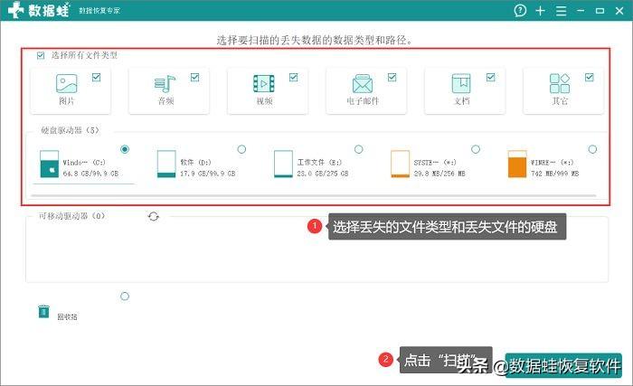This screenshot has height=386, width=633.
Task: Click the 17.9 GB/99.9 GB size text
Action: tap(207, 174)
